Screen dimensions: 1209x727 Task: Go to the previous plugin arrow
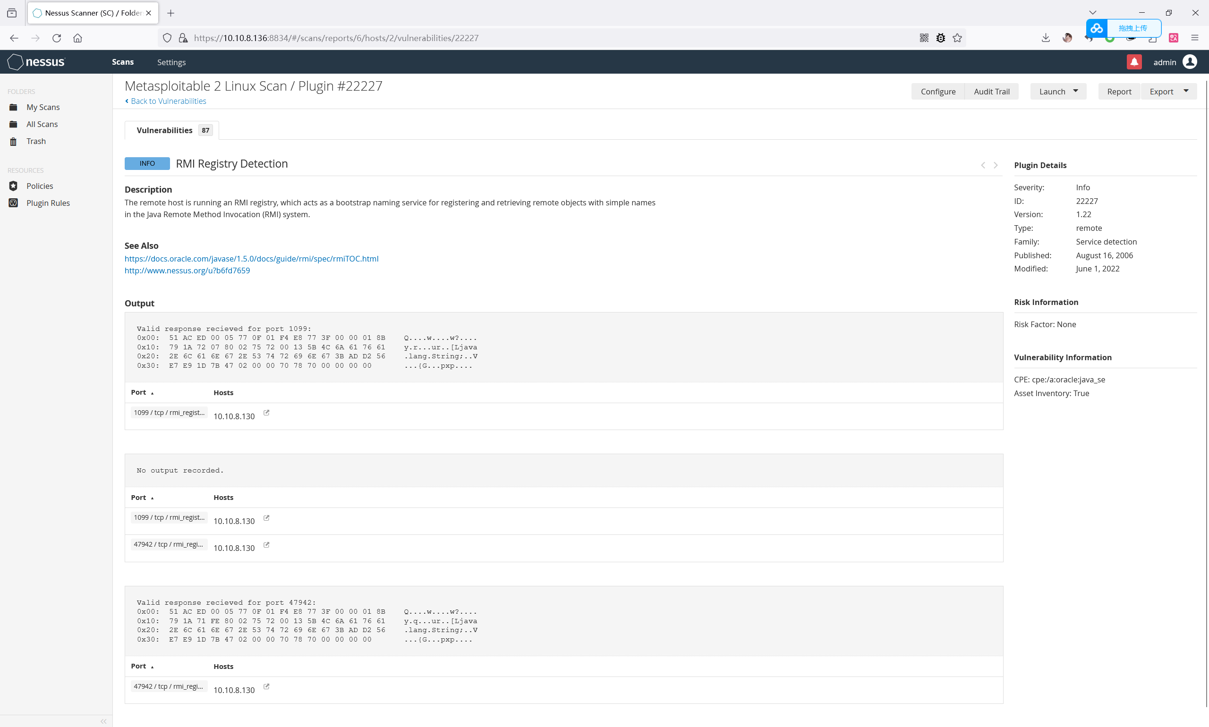pos(983,165)
